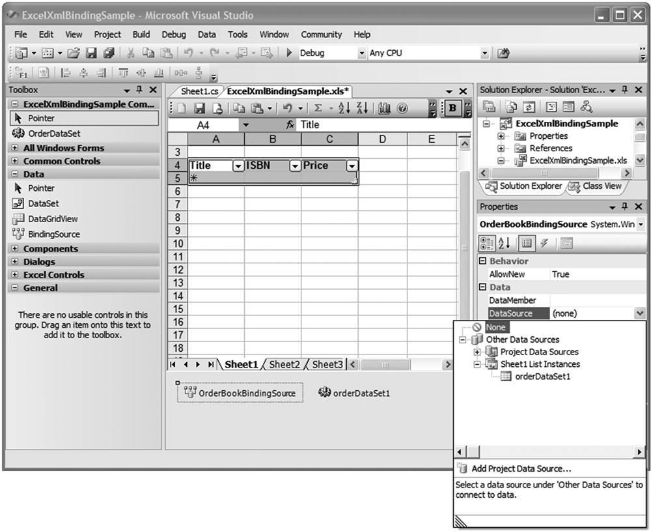This screenshot has width=651, height=531.
Task: Open the Debug configuration dropdown
Action: click(361, 53)
